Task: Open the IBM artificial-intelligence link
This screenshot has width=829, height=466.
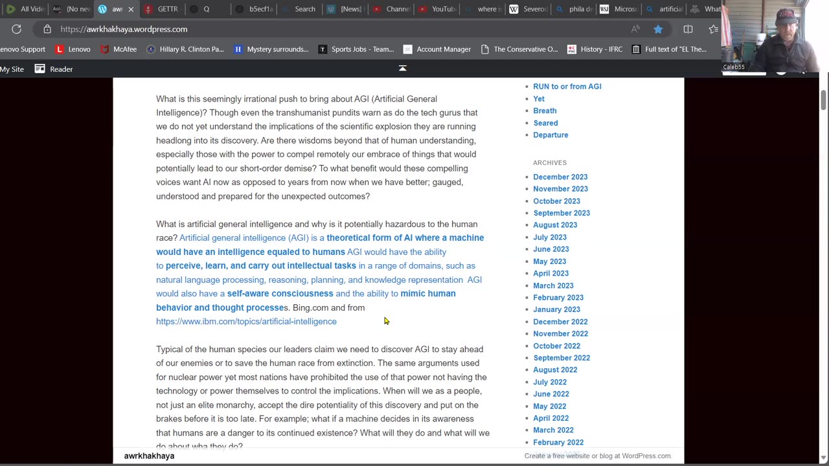Action: (246, 321)
